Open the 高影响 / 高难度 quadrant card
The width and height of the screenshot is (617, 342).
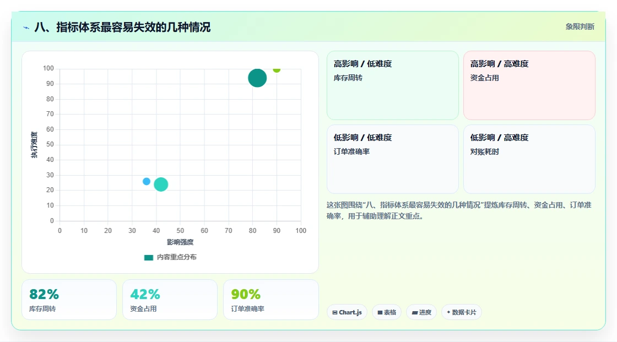pyautogui.click(x=529, y=85)
